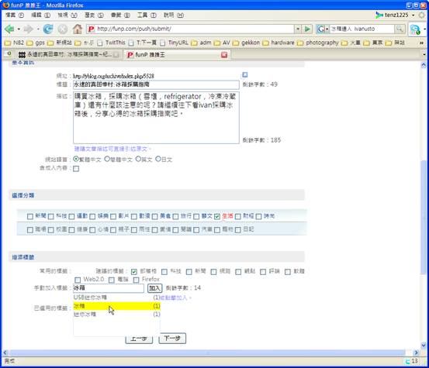Image resolution: width=429 pixels, height=368 pixels.
Task: Open the AV bookmark folder
Action: 222,43
